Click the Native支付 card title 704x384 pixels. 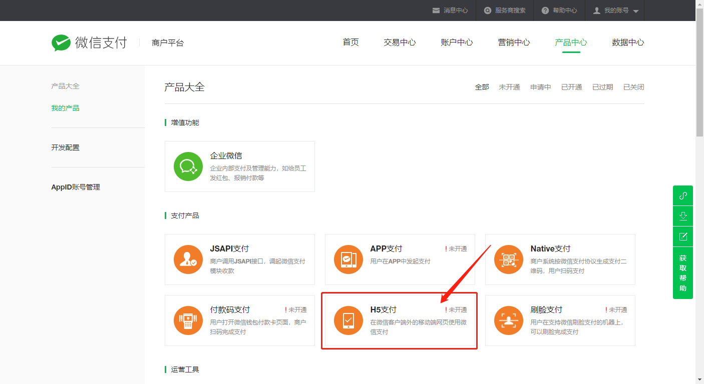(550, 248)
